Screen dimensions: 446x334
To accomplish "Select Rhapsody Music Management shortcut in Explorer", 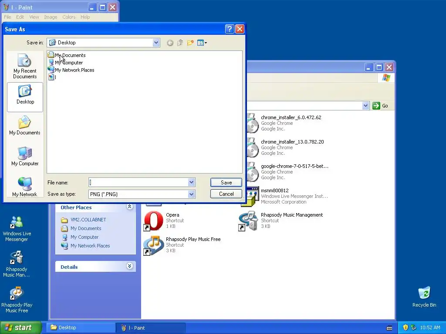I will tap(248, 220).
